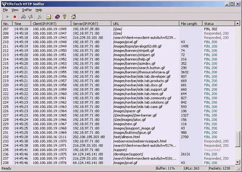Click the toolbar icon left of yellow note
The width and height of the screenshot is (242, 172).
40,17
